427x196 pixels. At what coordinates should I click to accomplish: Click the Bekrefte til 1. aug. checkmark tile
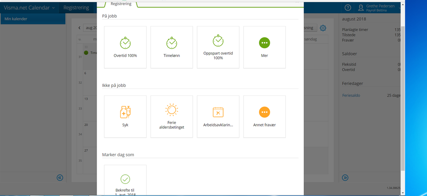point(125,180)
